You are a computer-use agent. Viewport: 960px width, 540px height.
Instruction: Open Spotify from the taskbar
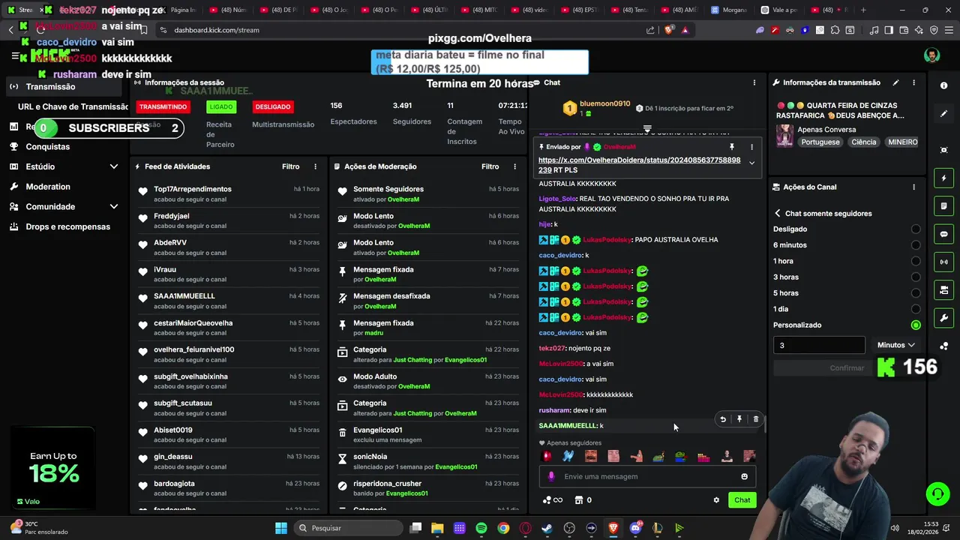pos(481,528)
